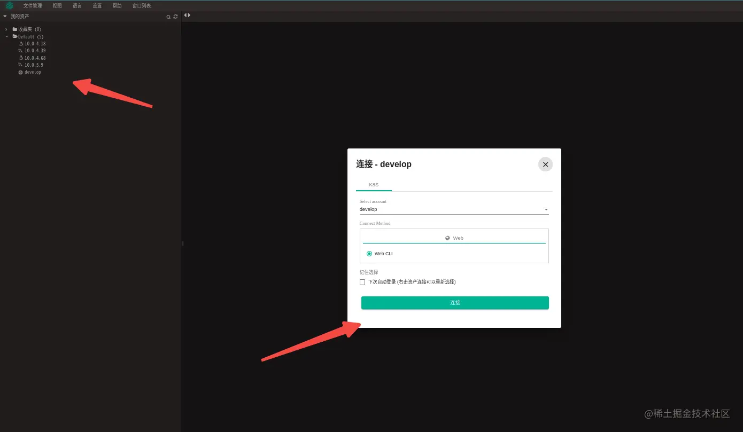Refresh the asset tree
Image resolution: width=743 pixels, height=432 pixels.
[x=175, y=17]
